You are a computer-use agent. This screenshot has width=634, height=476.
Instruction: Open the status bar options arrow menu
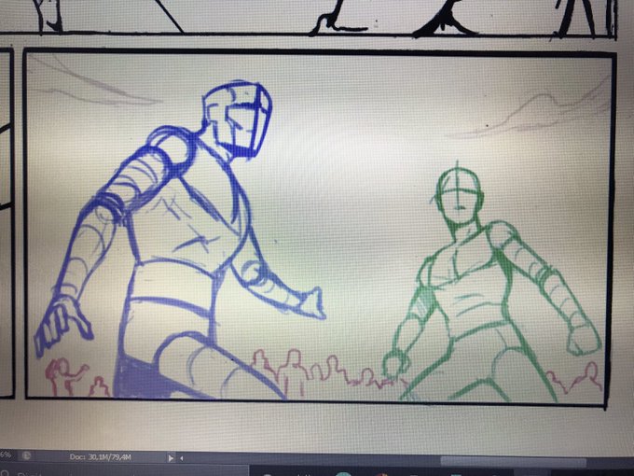click(171, 458)
